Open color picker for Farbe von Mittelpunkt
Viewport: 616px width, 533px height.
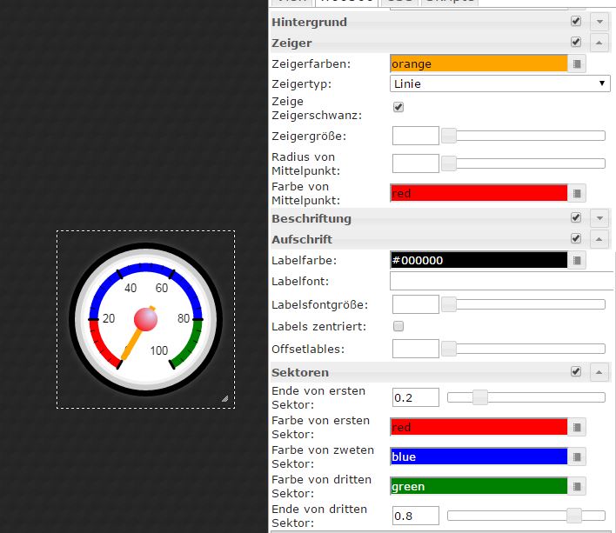point(577,193)
